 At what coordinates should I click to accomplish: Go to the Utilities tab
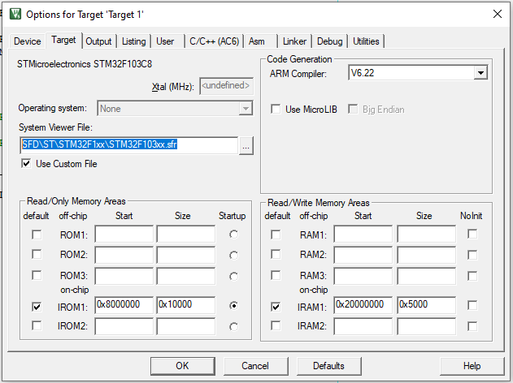[366, 41]
